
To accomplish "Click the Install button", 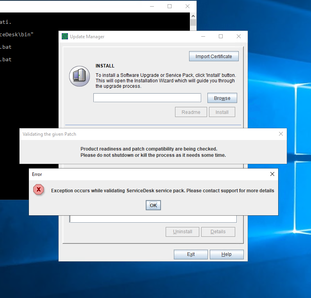I will 222,112.
